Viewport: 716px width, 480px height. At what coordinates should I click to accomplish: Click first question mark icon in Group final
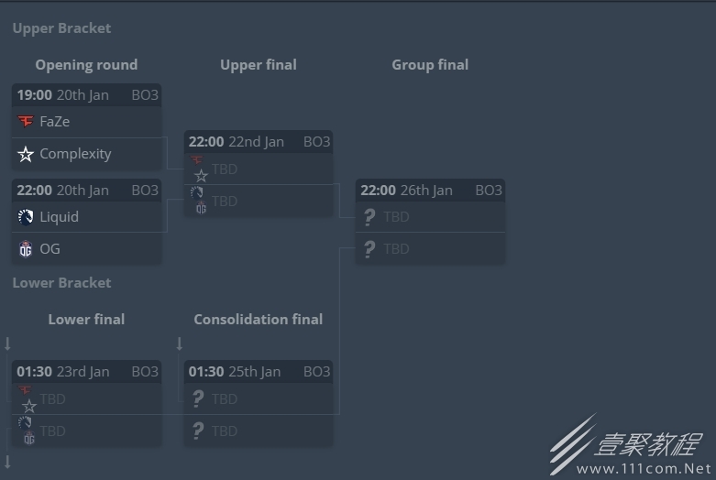tap(369, 217)
